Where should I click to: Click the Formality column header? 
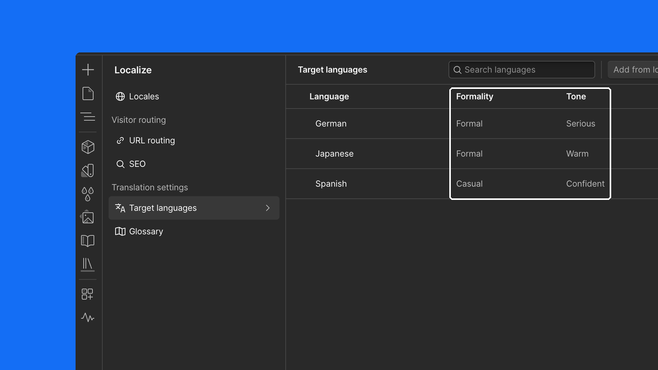click(474, 97)
